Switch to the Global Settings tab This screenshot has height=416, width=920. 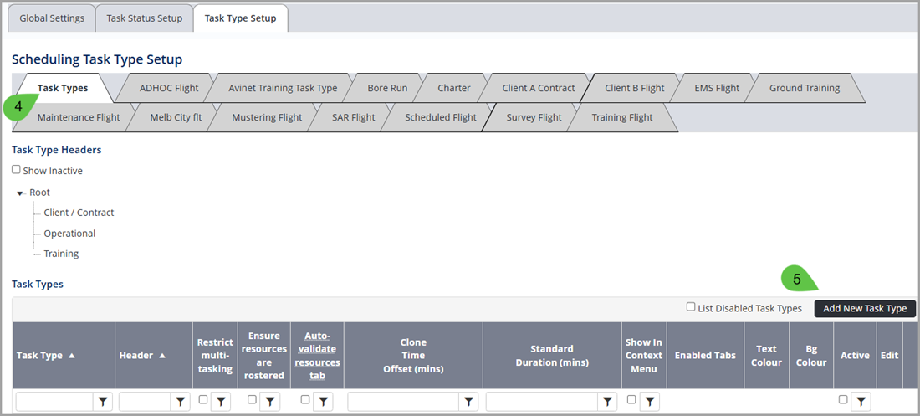[x=52, y=18]
